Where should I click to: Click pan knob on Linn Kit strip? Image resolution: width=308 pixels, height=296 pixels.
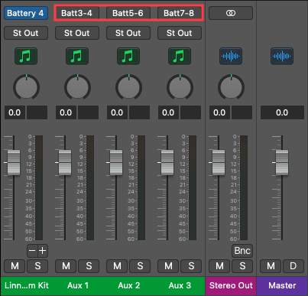tap(26, 87)
